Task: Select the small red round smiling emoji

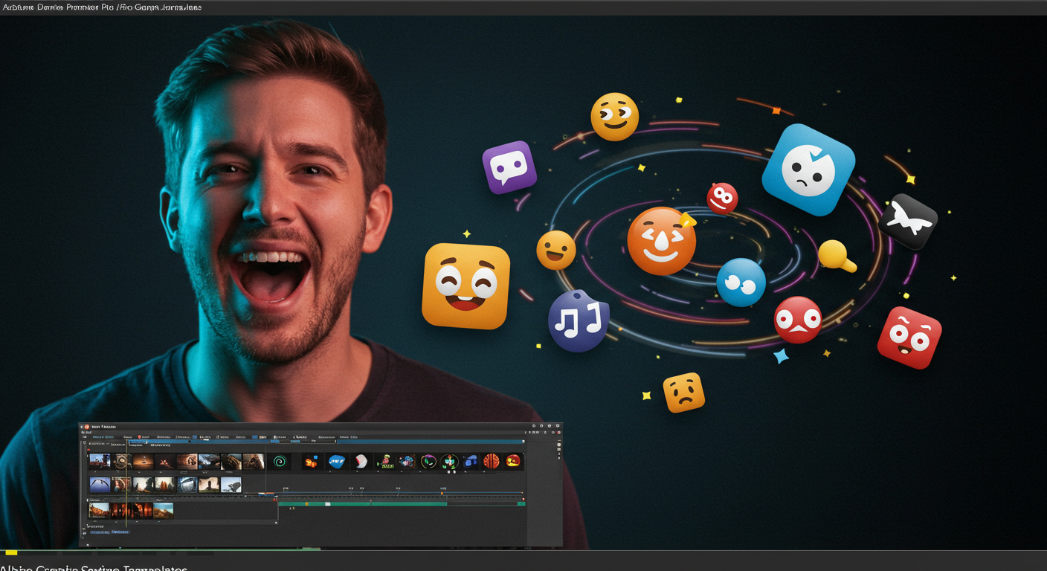Action: click(x=722, y=199)
